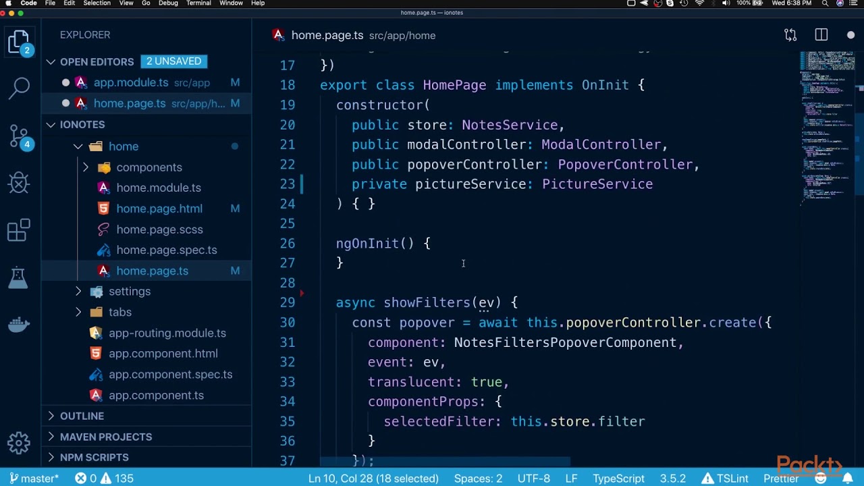Expand the MAVEN PROJECTS section
Viewport: 864px width, 486px height.
click(x=51, y=437)
